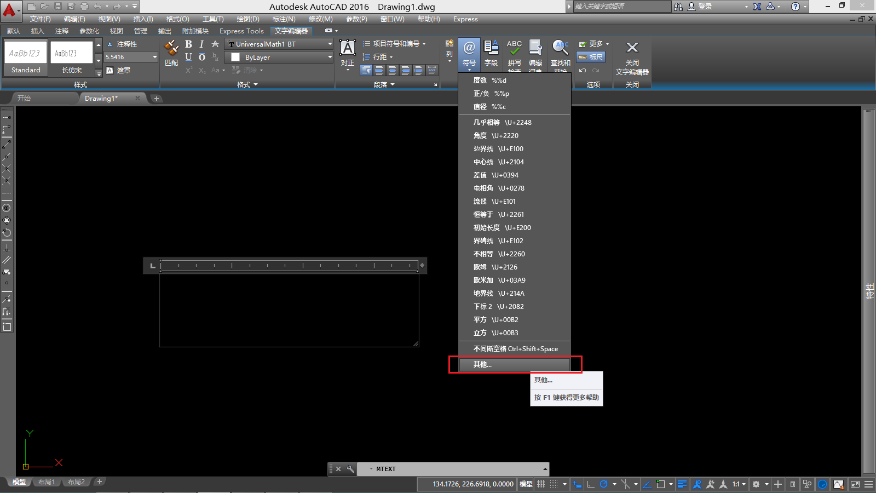Set paragraph alignment to default left
The width and height of the screenshot is (876, 493).
pyautogui.click(x=366, y=70)
